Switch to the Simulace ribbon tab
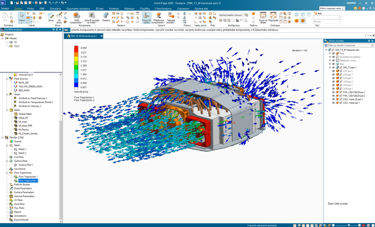 (55, 9)
